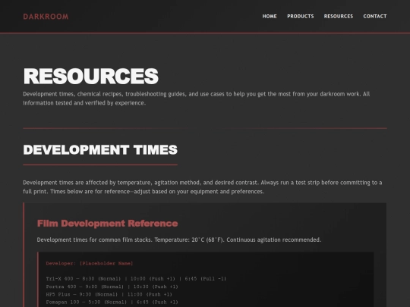Image resolution: width=410 pixels, height=307 pixels.
Task: Go to the Products page
Action: 301,16
